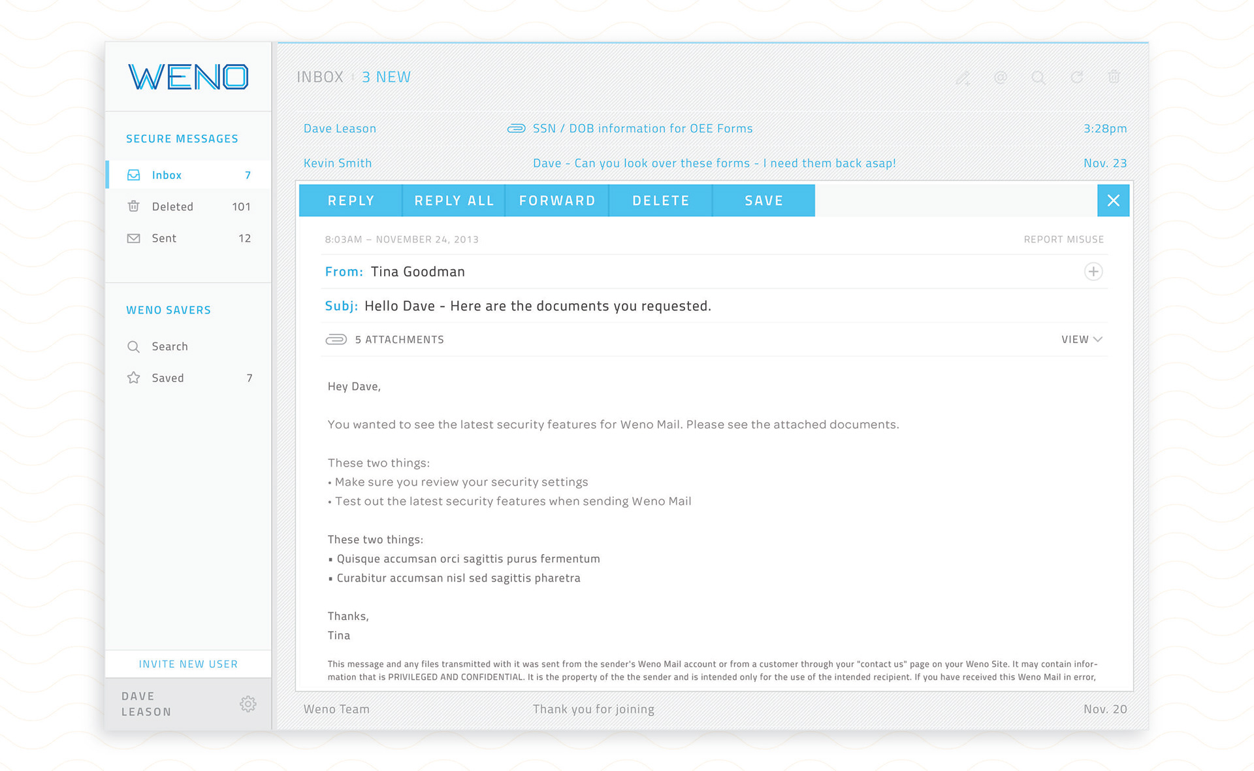Image resolution: width=1254 pixels, height=771 pixels.
Task: Click the Report Misuse link
Action: pyautogui.click(x=1063, y=240)
